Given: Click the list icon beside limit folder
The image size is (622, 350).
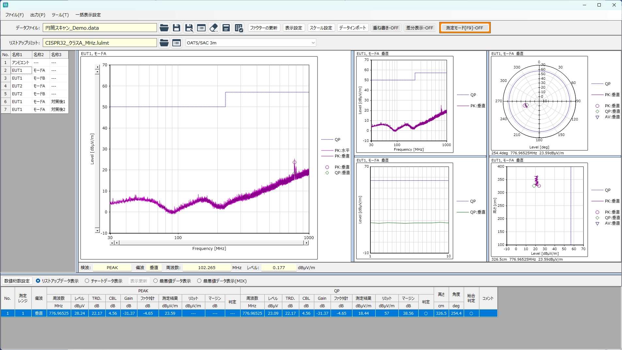Looking at the screenshot, I should click(177, 43).
